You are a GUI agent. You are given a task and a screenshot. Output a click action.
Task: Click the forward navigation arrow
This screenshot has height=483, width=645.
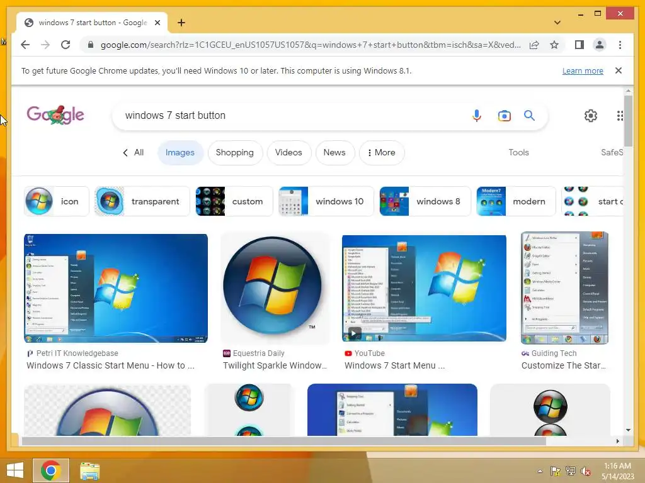pos(45,45)
